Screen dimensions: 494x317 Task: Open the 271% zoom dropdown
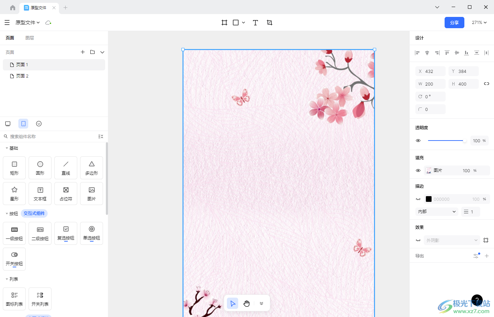point(479,23)
